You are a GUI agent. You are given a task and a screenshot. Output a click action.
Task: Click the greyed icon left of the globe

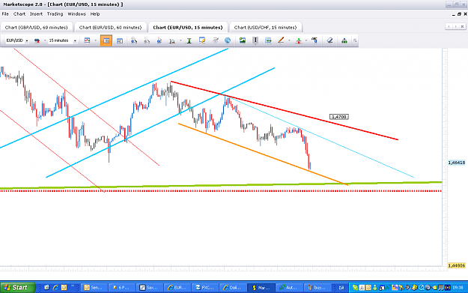pyautogui.click(x=215, y=40)
